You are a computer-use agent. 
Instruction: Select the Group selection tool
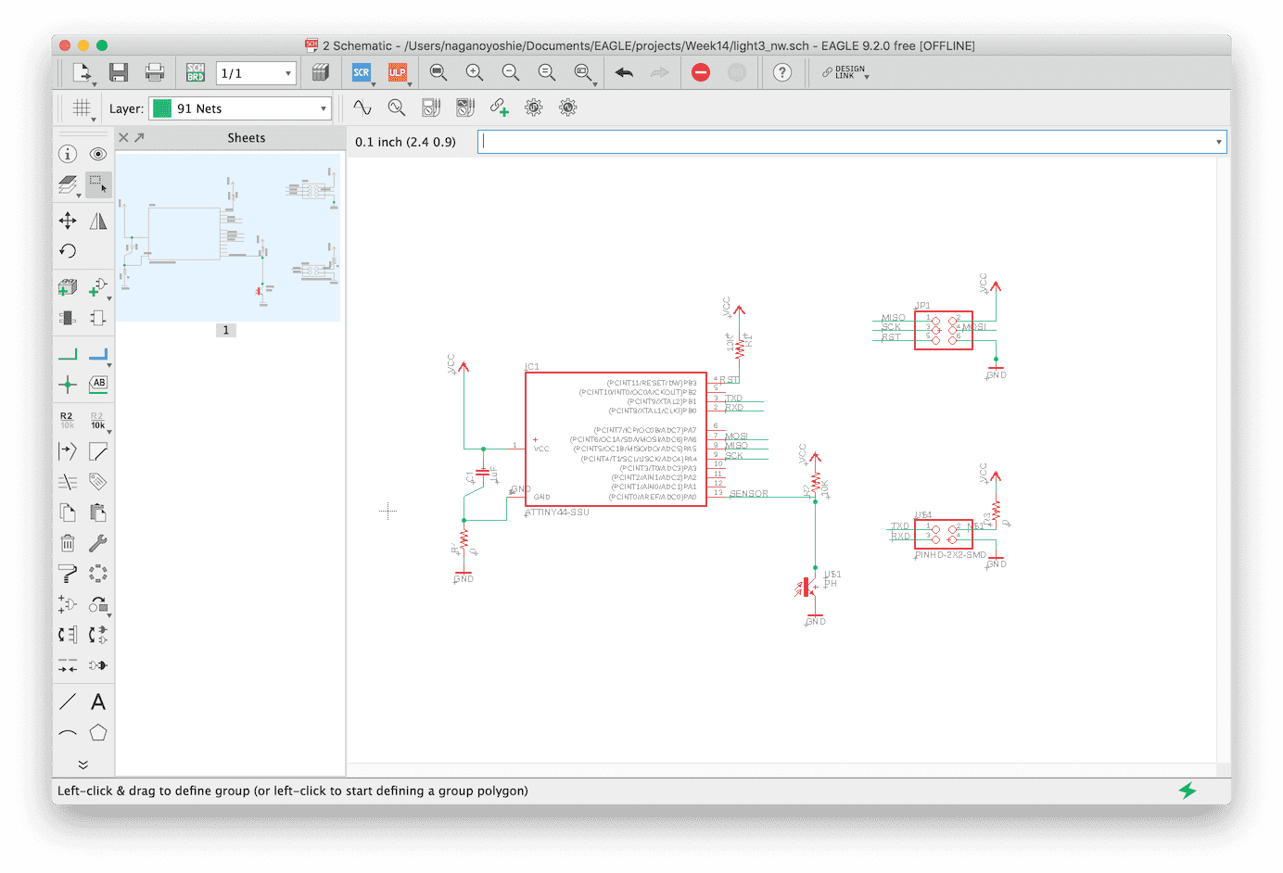(98, 184)
